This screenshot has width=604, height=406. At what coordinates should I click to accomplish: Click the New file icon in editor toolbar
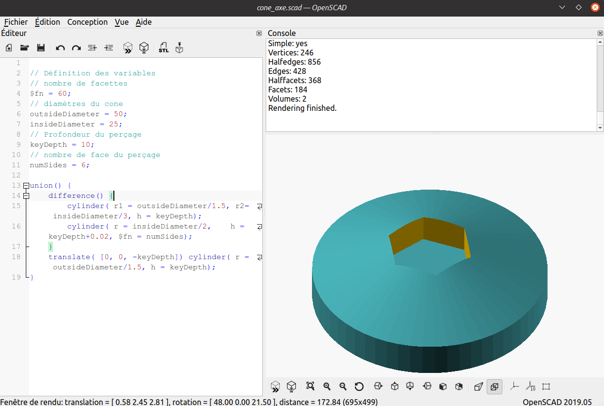[x=9, y=48]
